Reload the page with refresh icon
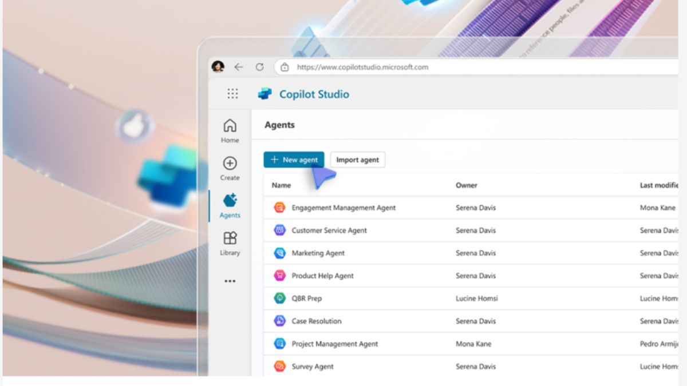687x386 pixels. click(259, 67)
